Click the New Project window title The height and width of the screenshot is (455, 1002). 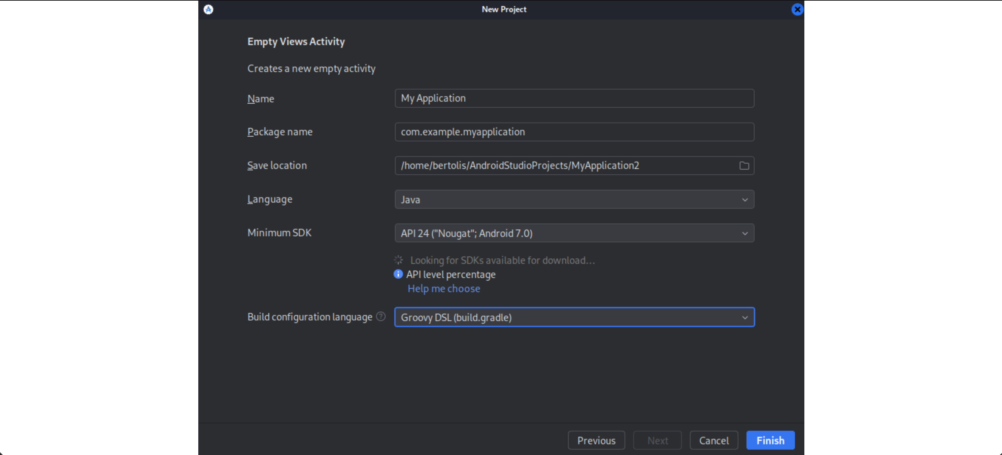(x=504, y=9)
